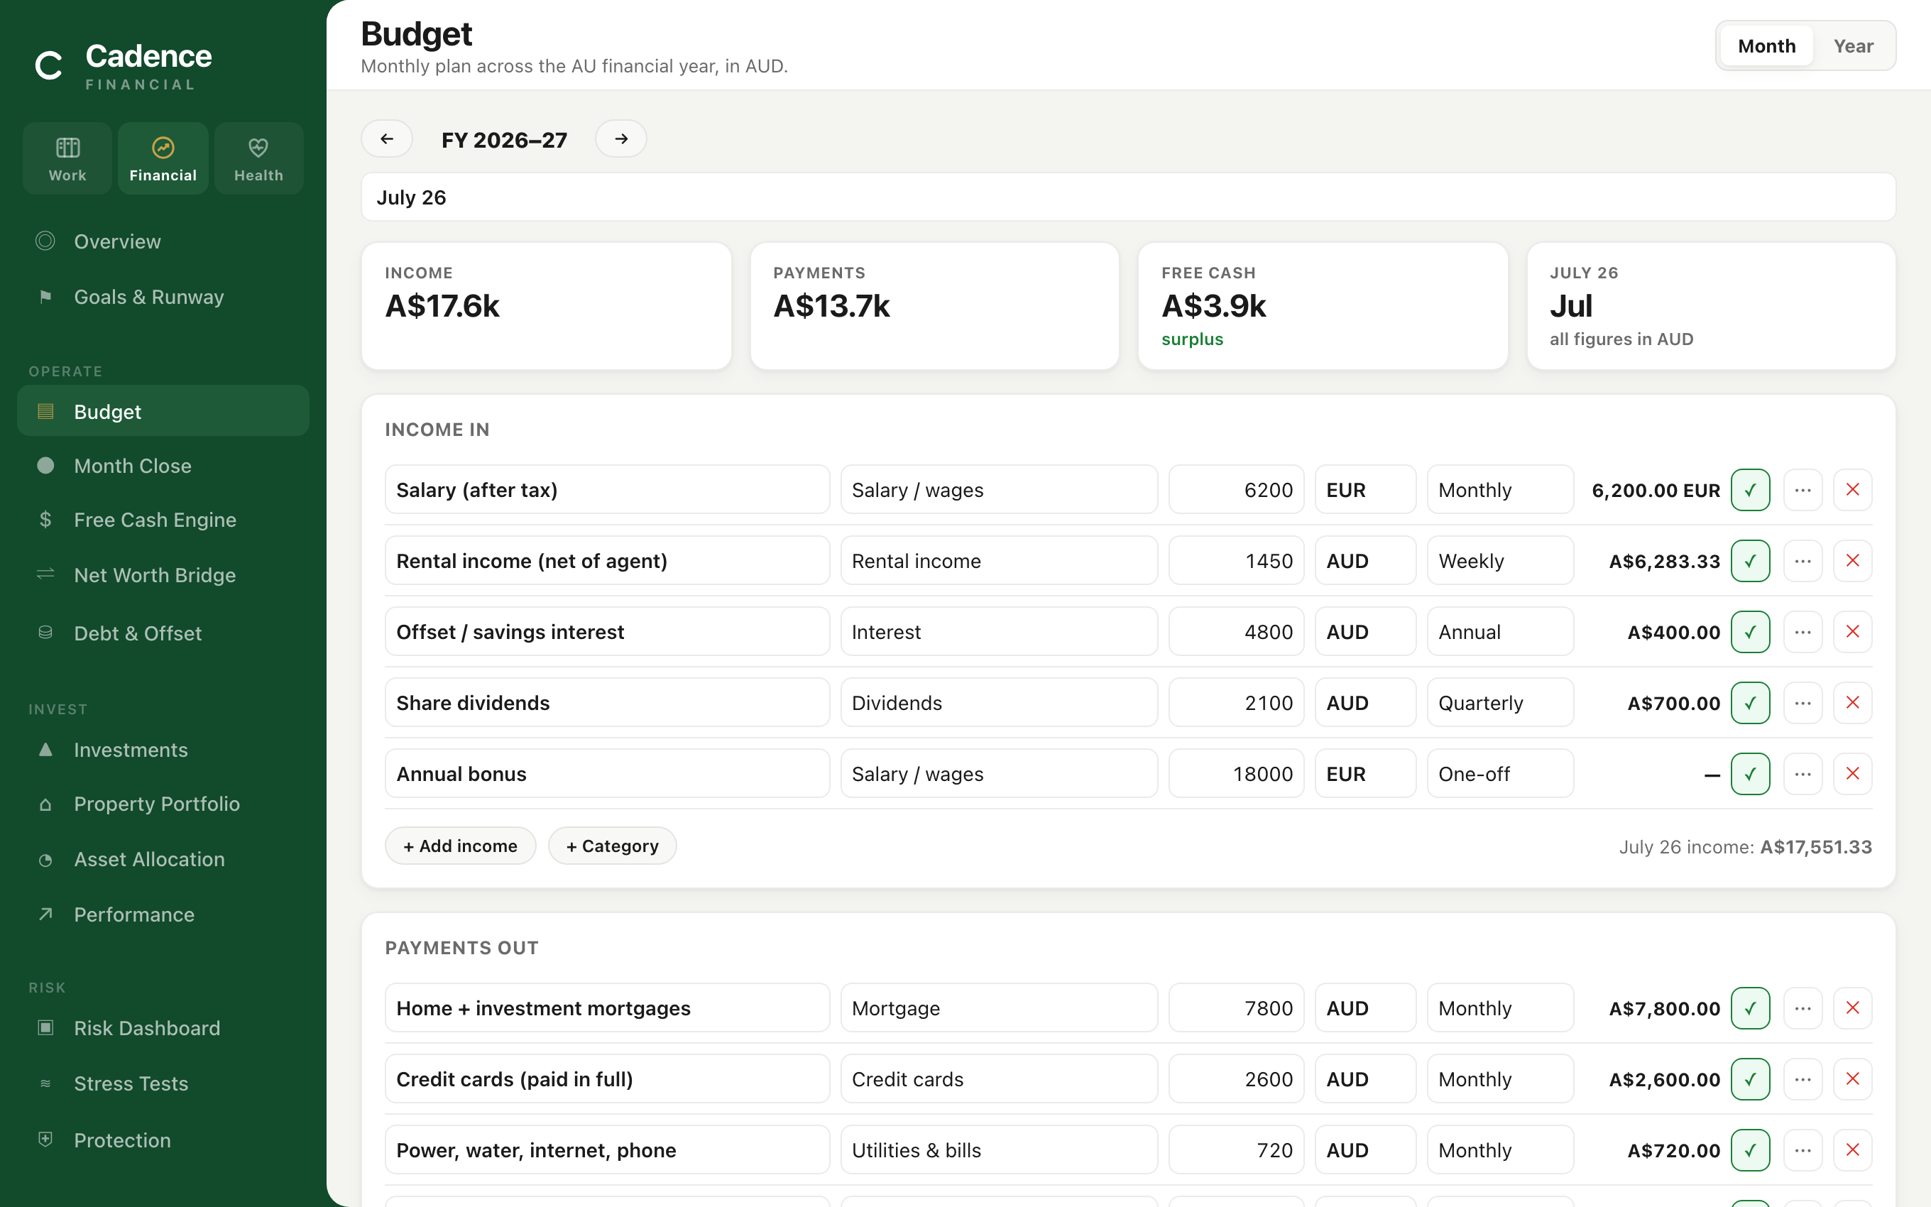The image size is (1931, 1207).
Task: Toggle checkmark on Offset / savings interest
Action: [1751, 631]
